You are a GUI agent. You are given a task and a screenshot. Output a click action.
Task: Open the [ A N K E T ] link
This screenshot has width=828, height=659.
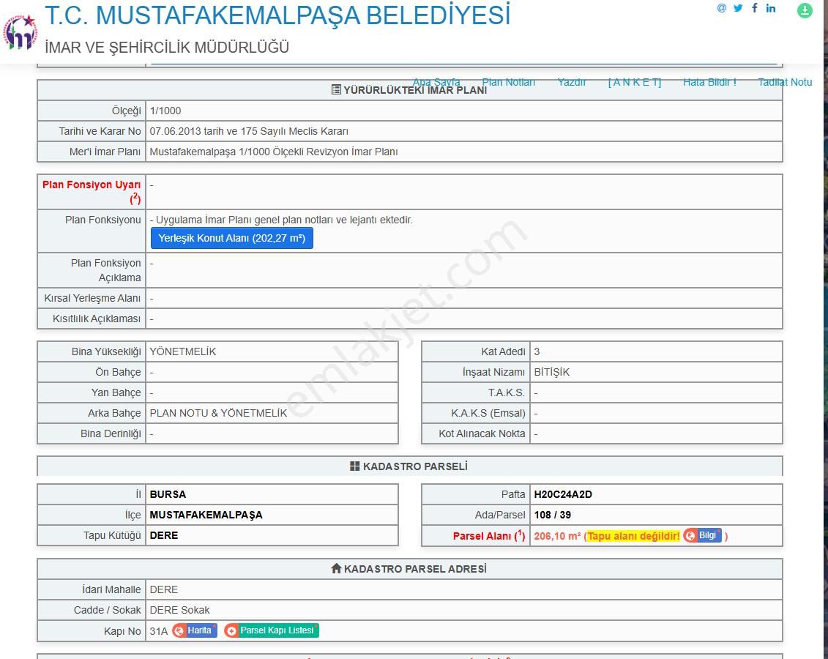click(x=633, y=82)
